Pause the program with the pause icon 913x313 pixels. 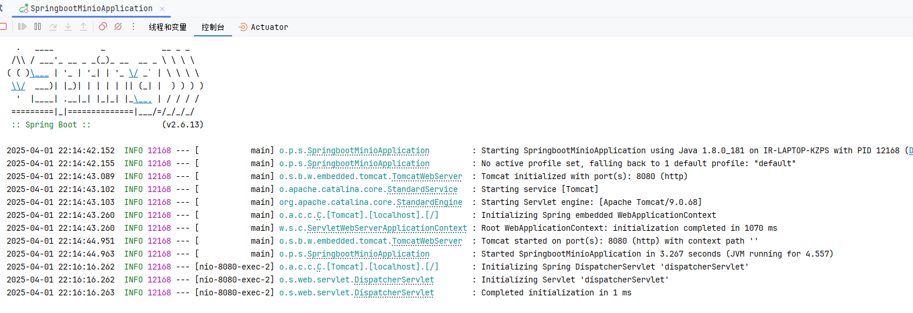[38, 26]
